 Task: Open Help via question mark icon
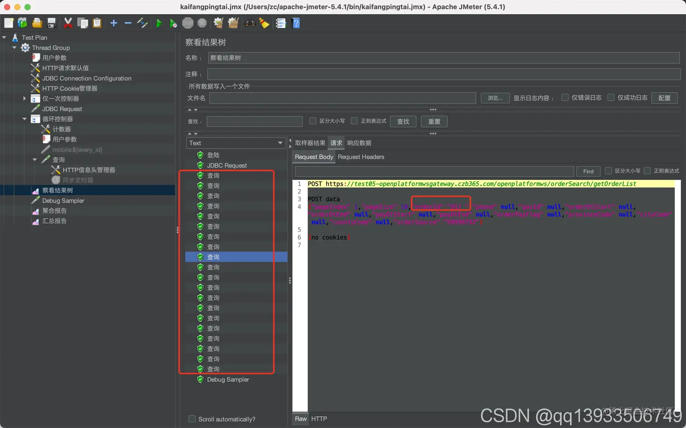(x=296, y=23)
